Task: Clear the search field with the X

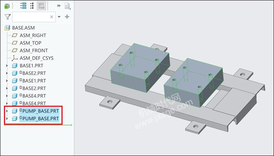Action: [x=52, y=17]
